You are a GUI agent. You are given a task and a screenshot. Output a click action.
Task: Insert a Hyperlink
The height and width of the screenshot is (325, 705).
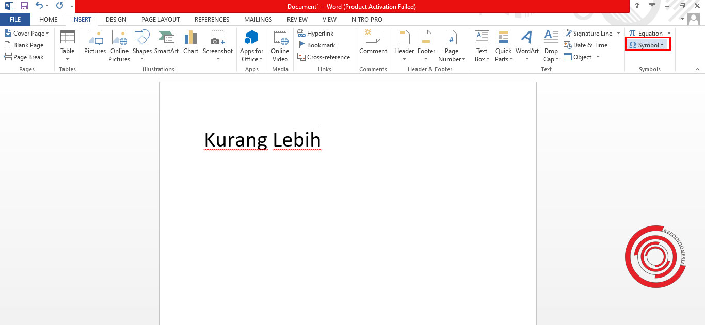click(x=316, y=33)
